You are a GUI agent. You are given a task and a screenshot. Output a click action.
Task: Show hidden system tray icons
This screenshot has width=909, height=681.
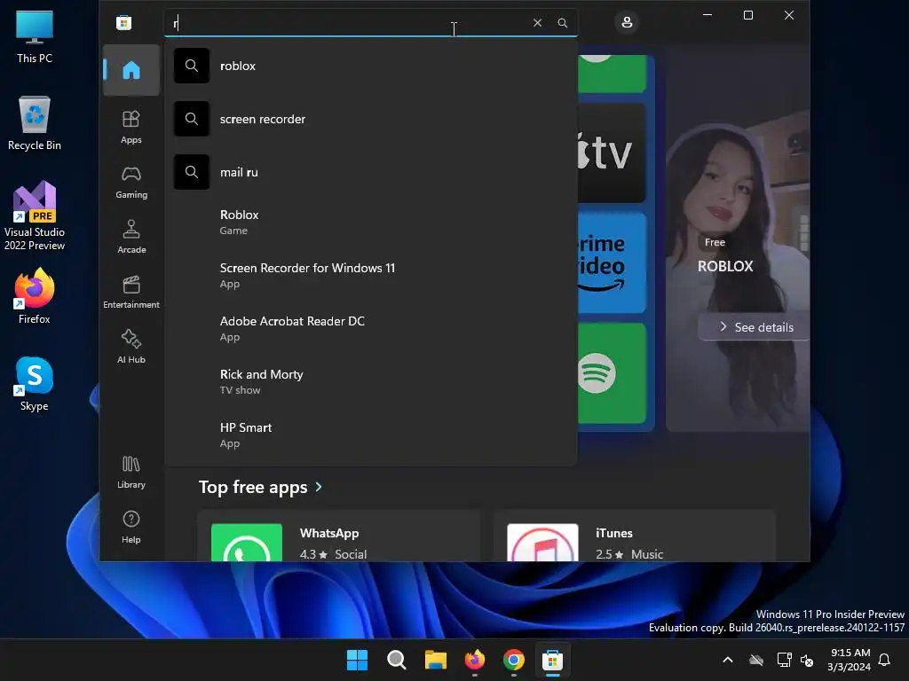(x=728, y=660)
